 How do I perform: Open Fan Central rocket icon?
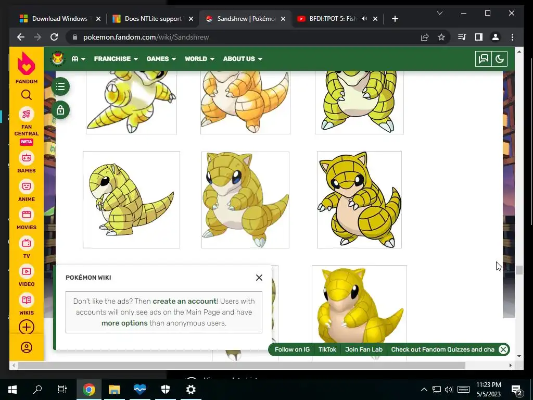click(26, 114)
